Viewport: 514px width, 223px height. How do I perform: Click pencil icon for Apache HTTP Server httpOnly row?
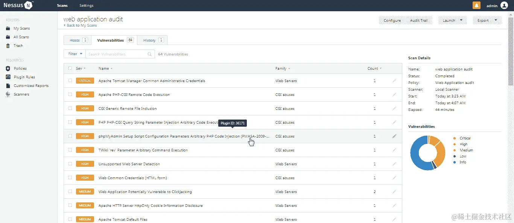394,205
